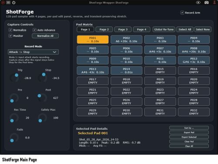
Task: Click the Safety Max value 100
Action: coord(56,118)
